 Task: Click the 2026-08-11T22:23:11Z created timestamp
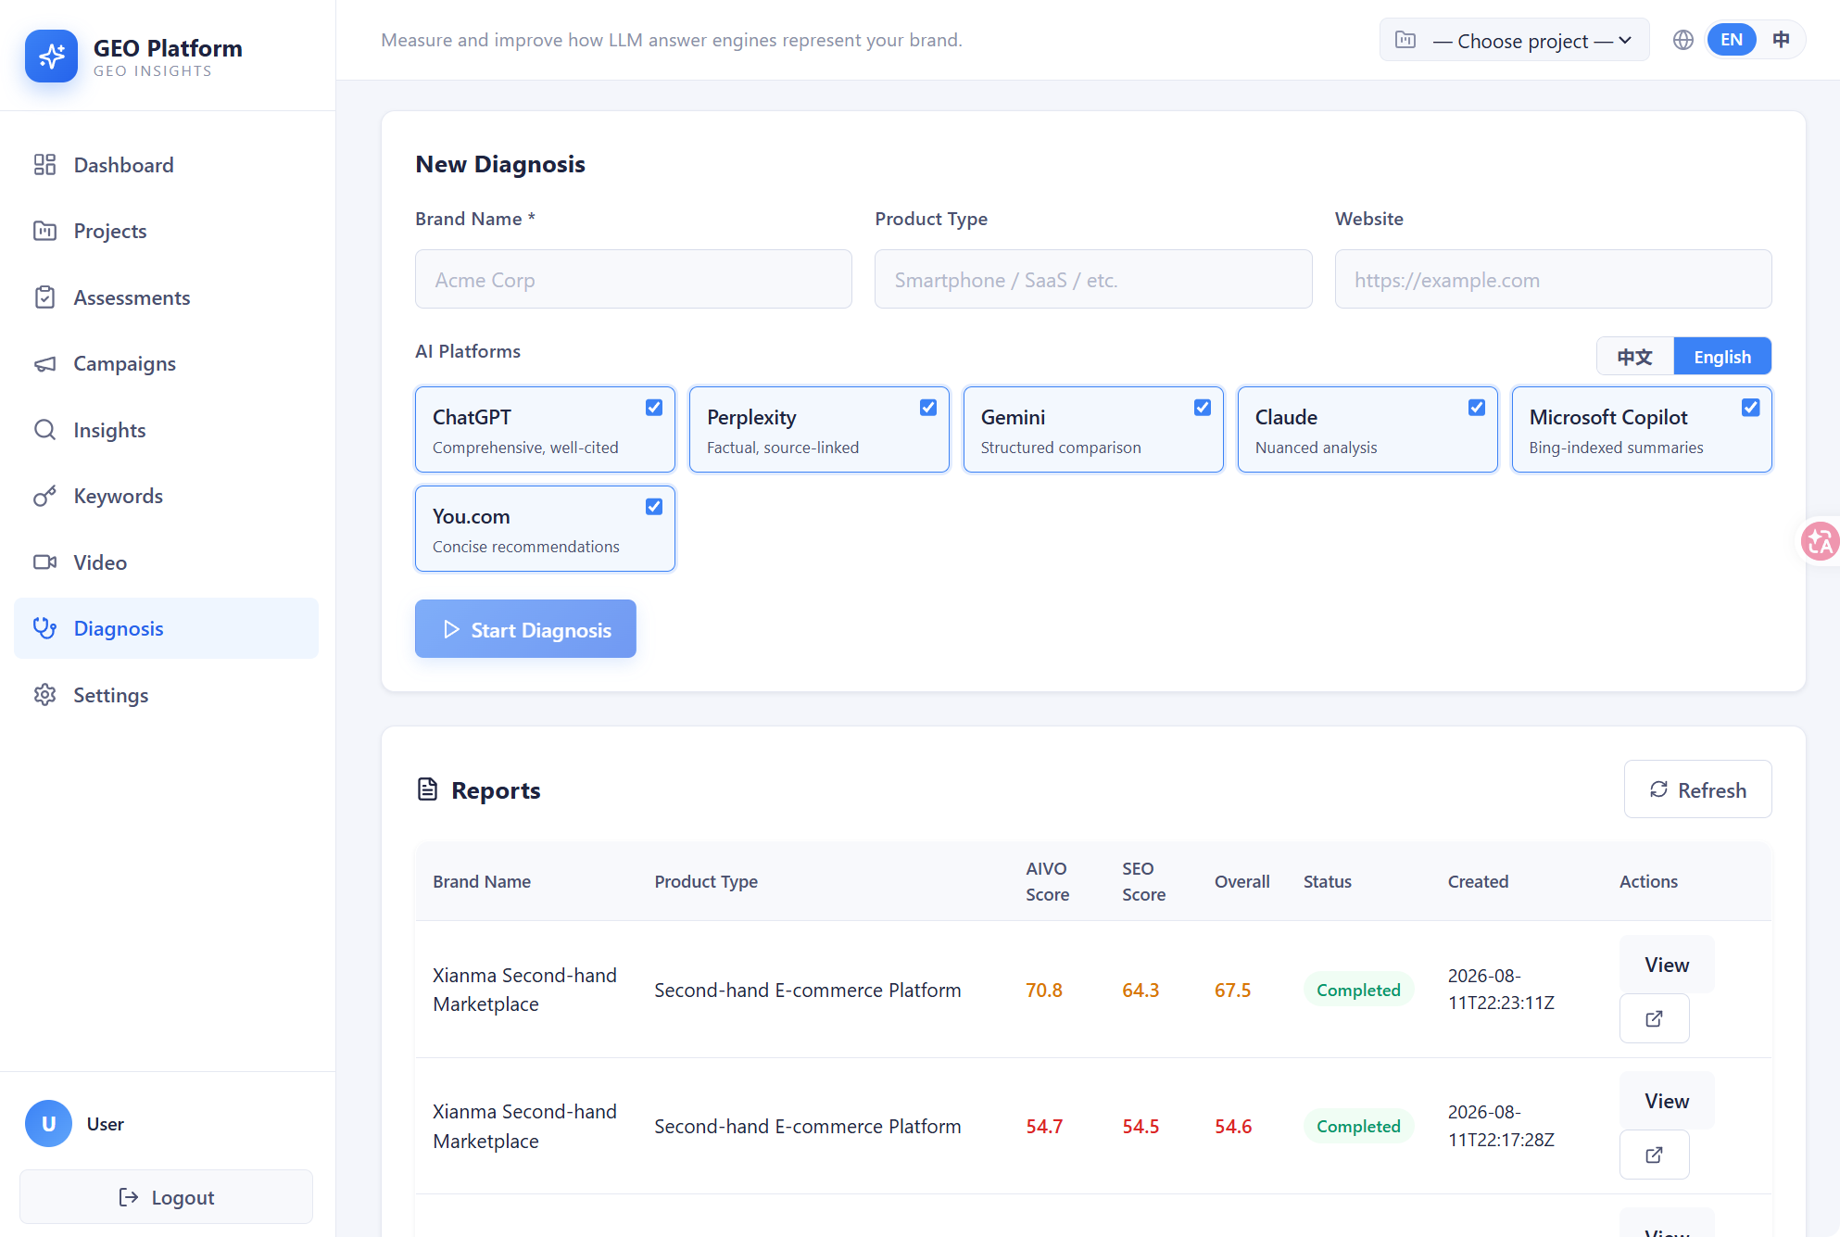[x=1501, y=990]
